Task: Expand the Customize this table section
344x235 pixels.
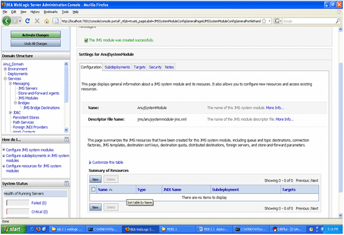Action: (107, 163)
